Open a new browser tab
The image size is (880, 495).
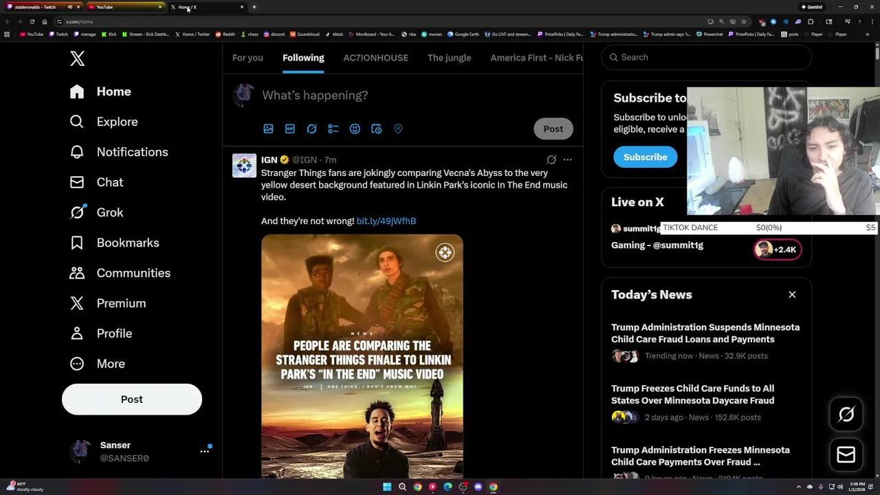pos(254,7)
